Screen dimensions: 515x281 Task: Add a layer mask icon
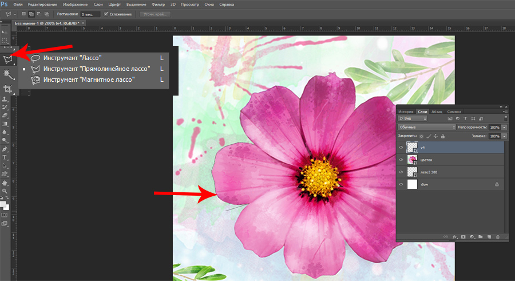click(463, 236)
